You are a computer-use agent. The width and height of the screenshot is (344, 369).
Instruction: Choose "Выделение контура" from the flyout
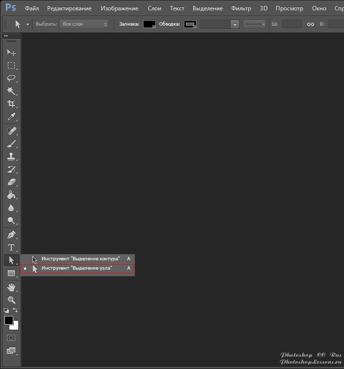pos(80,258)
